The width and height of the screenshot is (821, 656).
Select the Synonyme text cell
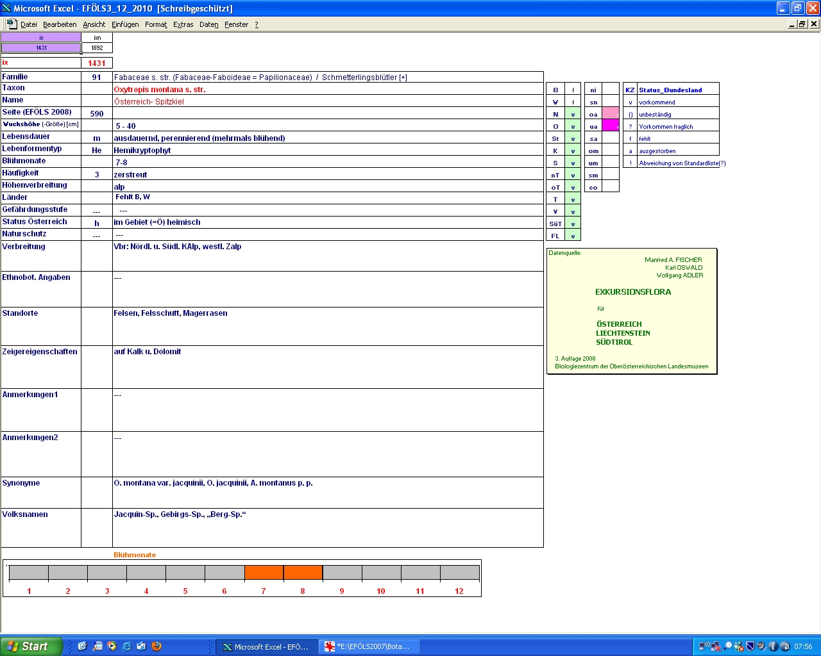[328, 492]
